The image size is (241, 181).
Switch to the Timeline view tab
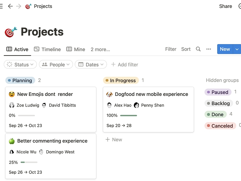(47, 49)
